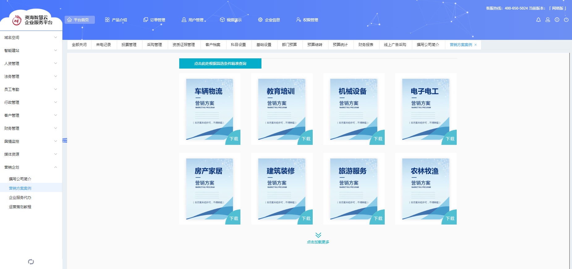572x269 pixels.
Task: Collapse the sidebar using the blue handle
Action: pos(65,141)
